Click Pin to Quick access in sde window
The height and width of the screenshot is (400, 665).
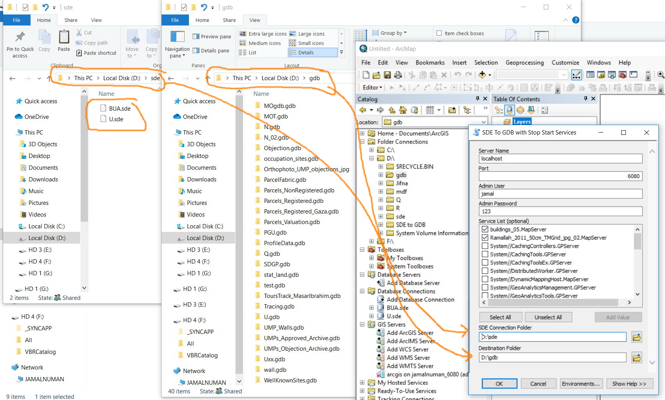20,45
